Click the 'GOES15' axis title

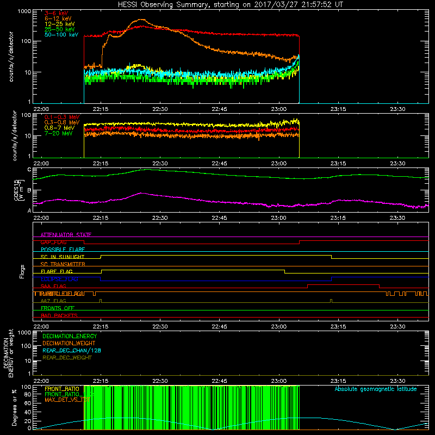click(16, 190)
